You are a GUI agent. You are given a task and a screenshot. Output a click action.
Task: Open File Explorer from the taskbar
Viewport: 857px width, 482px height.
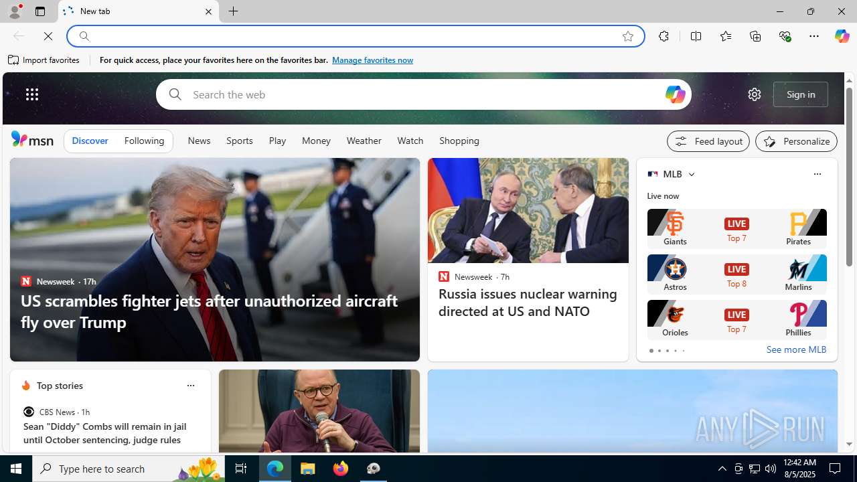tap(308, 469)
